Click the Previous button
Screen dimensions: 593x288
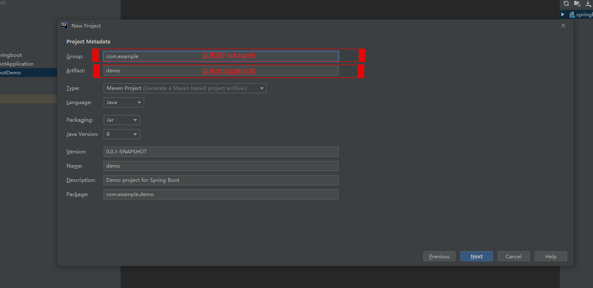(x=439, y=257)
